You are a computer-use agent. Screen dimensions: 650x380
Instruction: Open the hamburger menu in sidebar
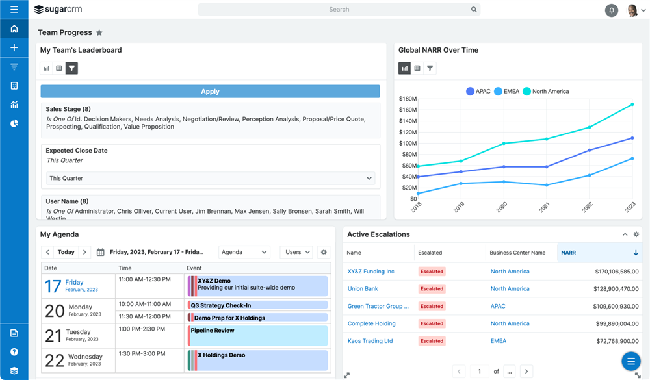tap(14, 10)
